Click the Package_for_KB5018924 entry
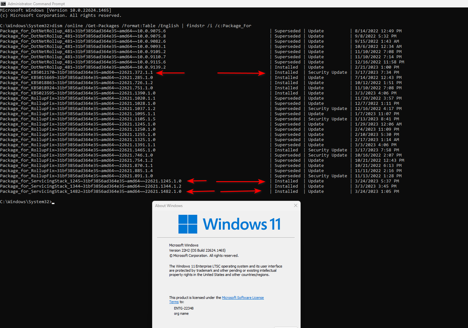Image resolution: width=468 pixels, height=328 pixels. [76, 88]
